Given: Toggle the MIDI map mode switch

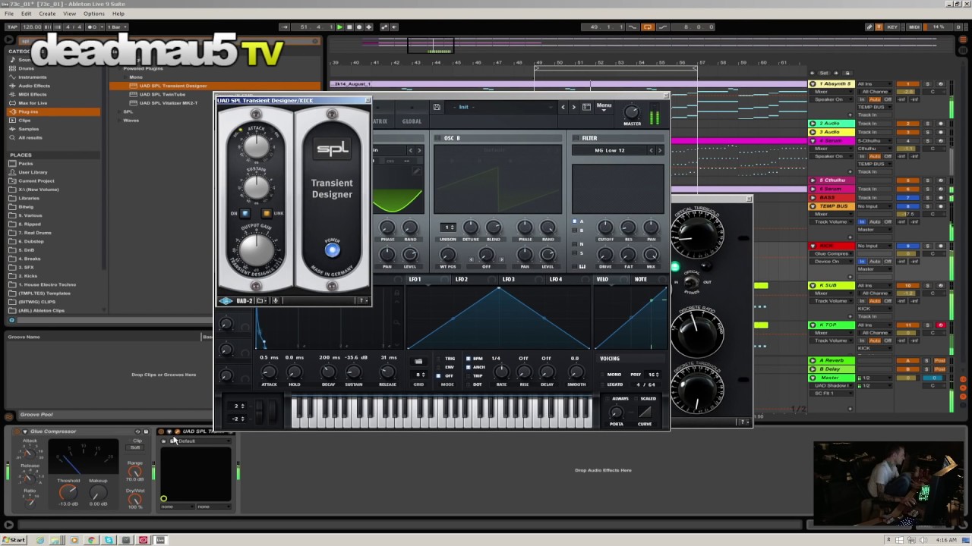Looking at the screenshot, I should pos(914,27).
